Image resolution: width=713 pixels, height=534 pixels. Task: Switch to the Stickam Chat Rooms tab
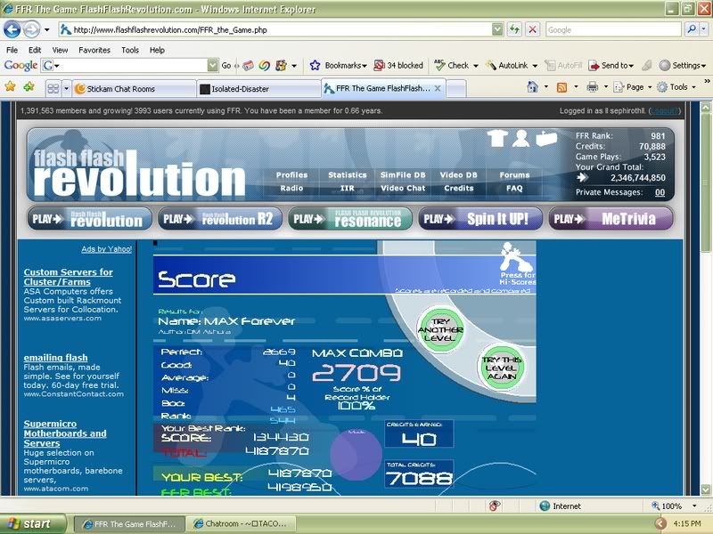coord(132,88)
